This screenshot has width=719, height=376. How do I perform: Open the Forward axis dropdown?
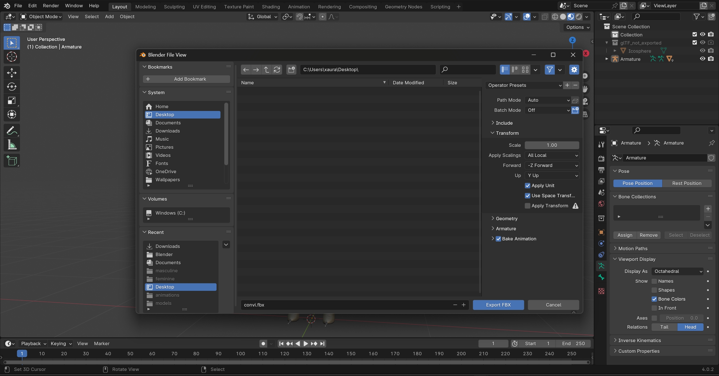(x=552, y=165)
